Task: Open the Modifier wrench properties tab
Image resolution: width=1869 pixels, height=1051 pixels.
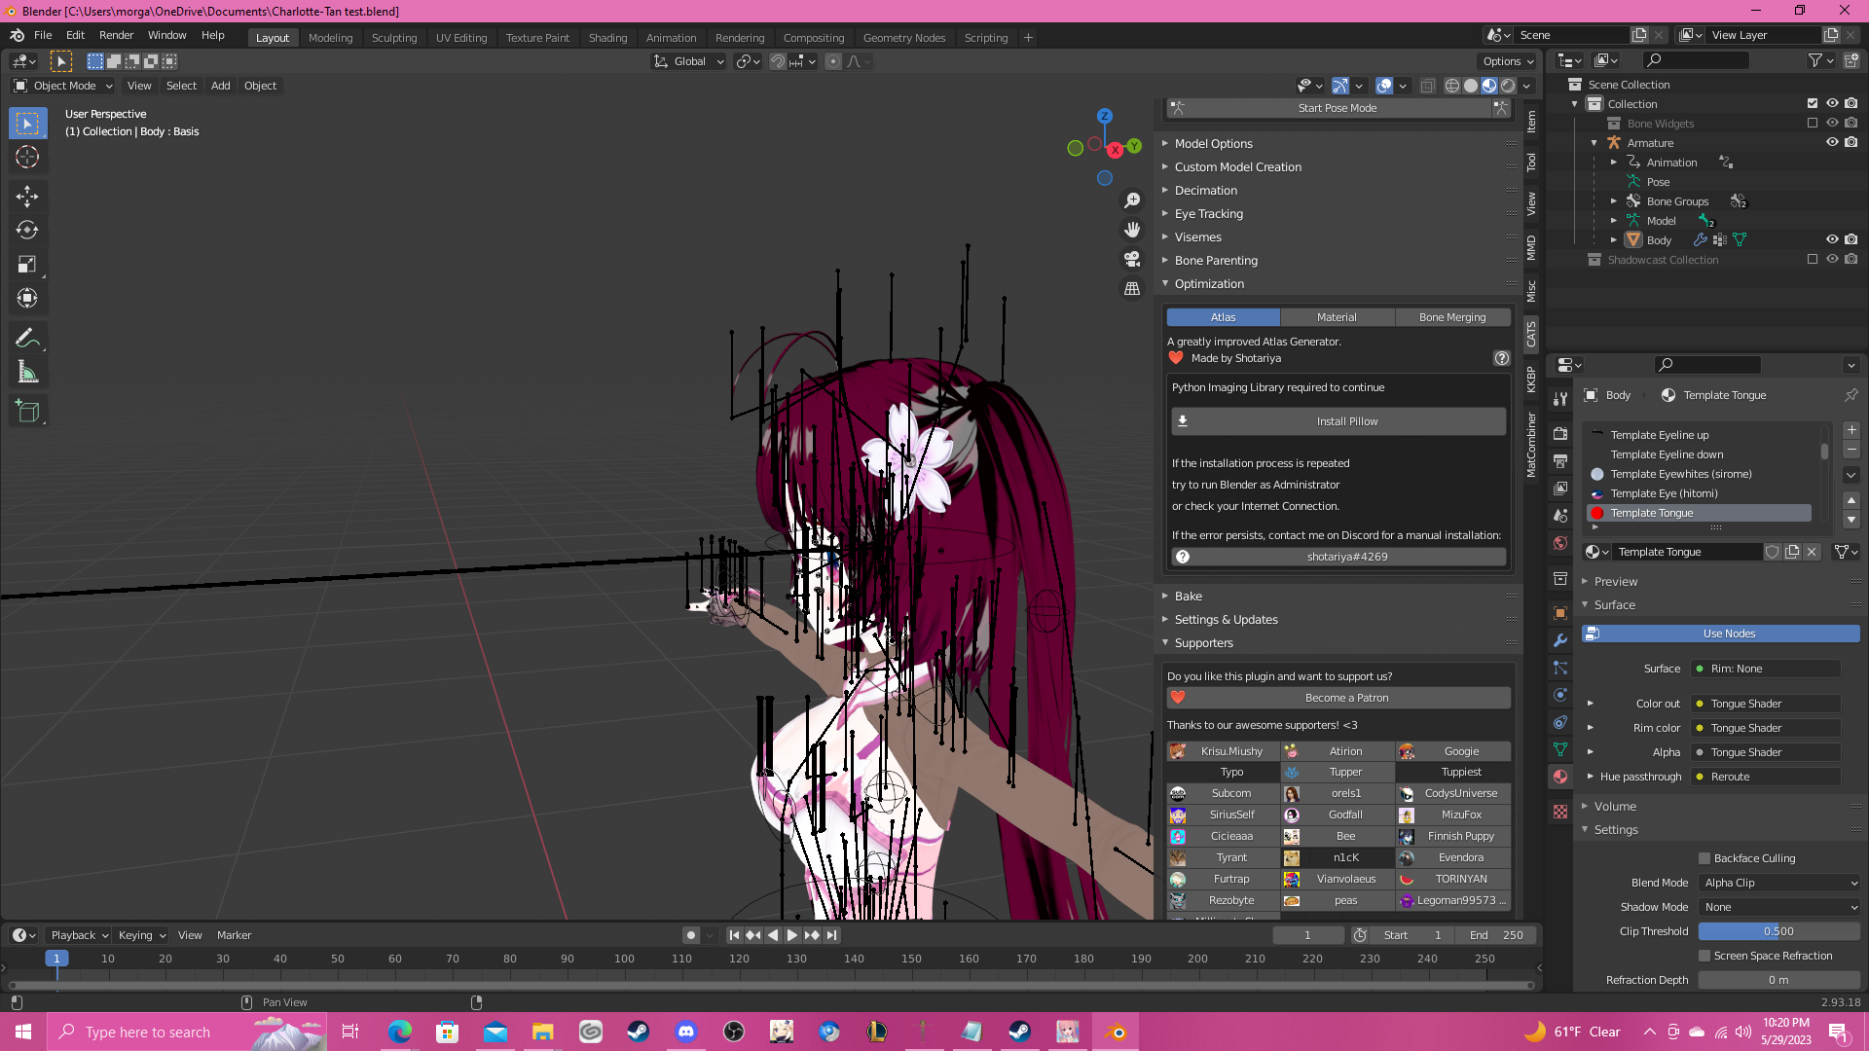Action: coord(1560,640)
